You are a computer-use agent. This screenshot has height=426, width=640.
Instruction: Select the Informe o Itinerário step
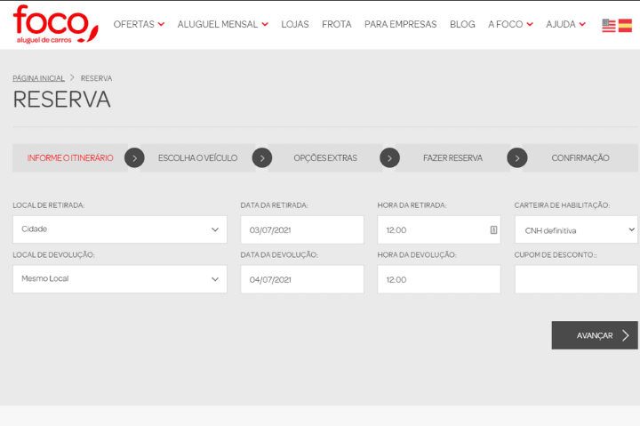(70, 158)
